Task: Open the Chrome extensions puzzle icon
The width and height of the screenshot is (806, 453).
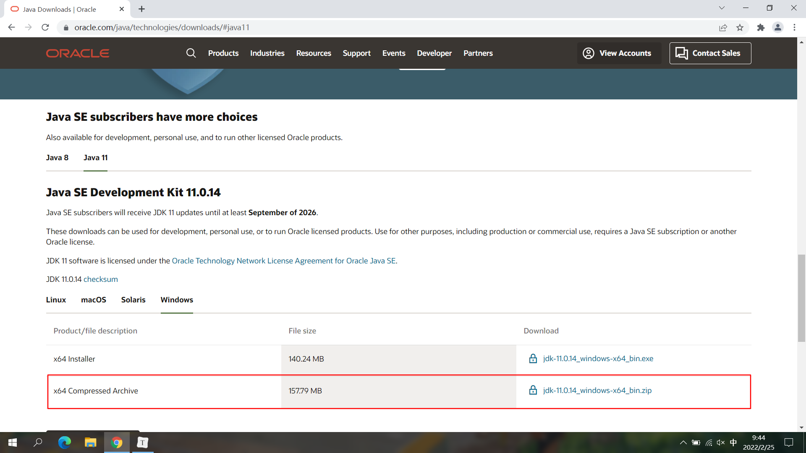Action: [x=761, y=27]
